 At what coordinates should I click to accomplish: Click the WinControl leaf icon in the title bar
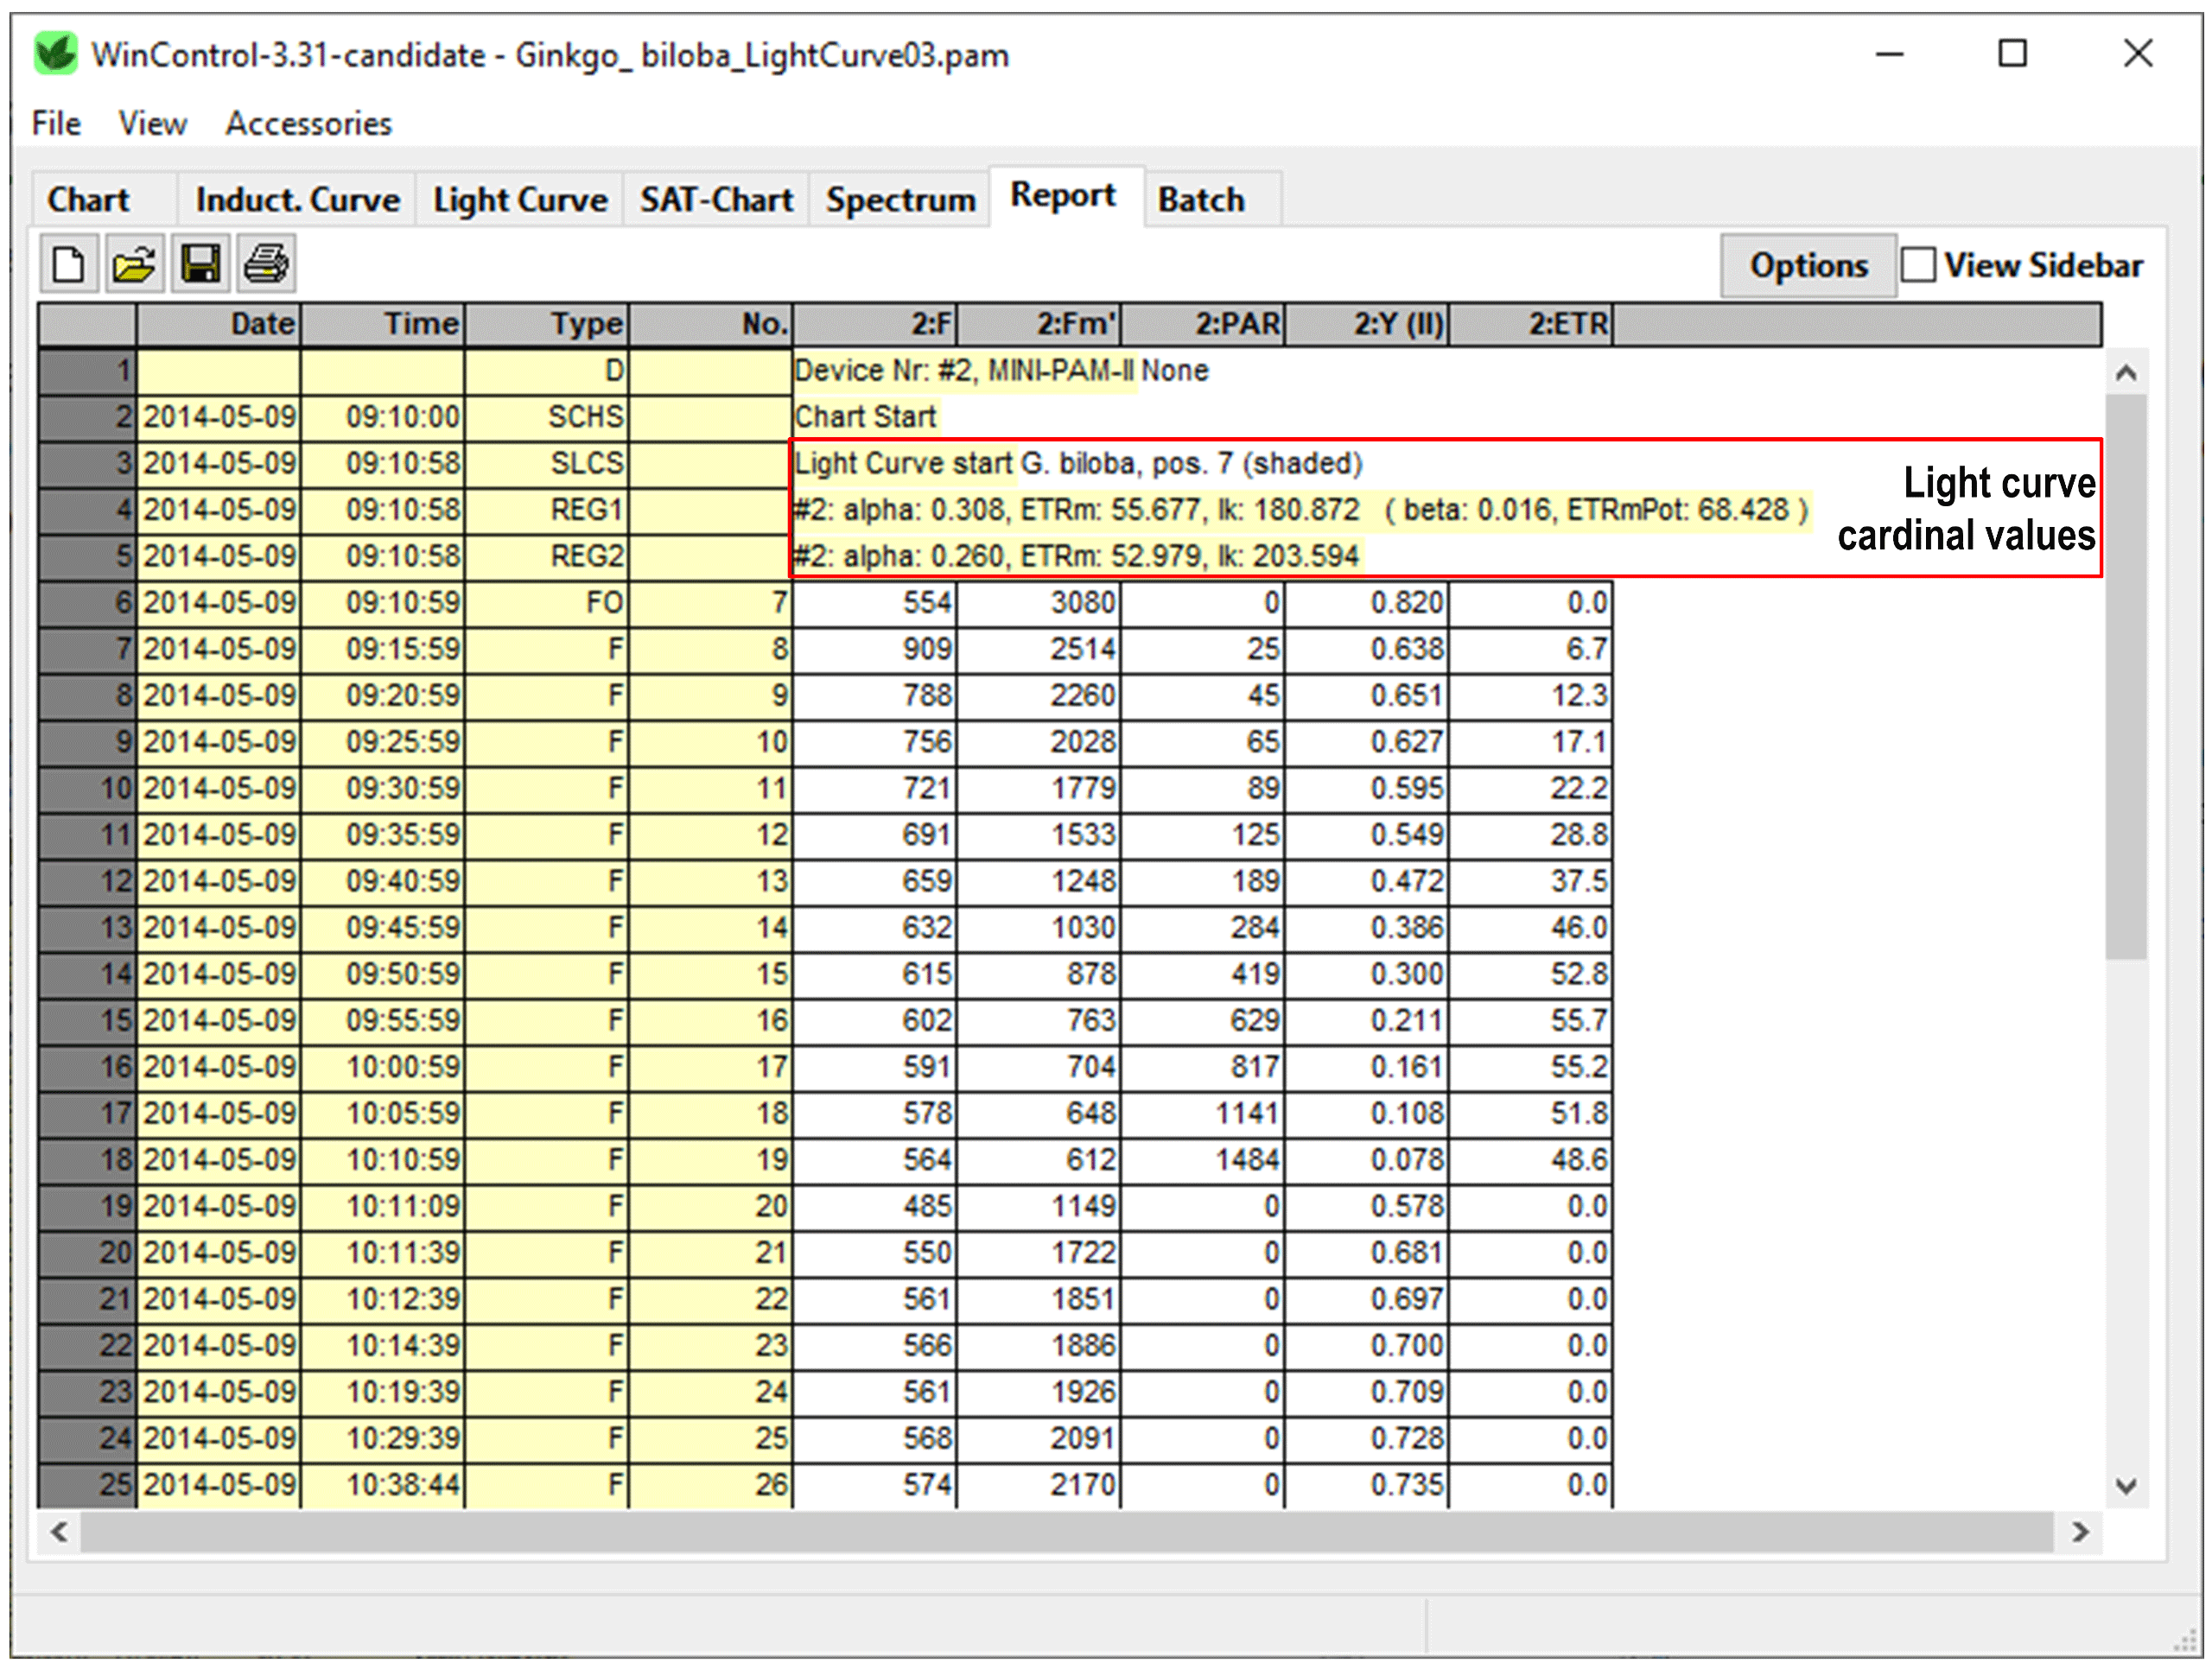(x=55, y=54)
